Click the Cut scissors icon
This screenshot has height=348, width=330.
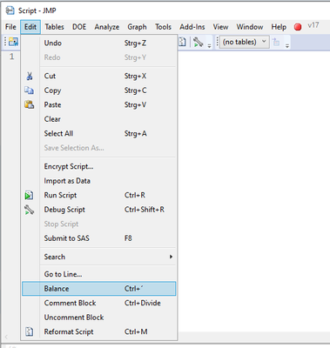pyautogui.click(x=30, y=76)
